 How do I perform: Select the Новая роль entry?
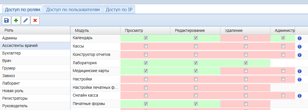point(35,91)
